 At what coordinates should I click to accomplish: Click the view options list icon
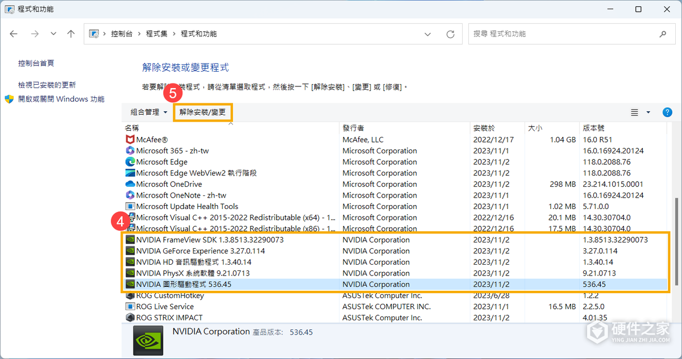(x=635, y=112)
